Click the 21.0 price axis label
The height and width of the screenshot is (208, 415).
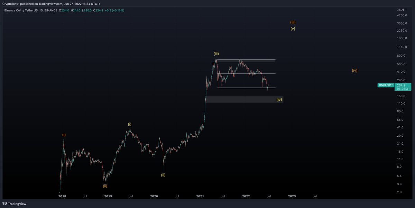[400, 144]
